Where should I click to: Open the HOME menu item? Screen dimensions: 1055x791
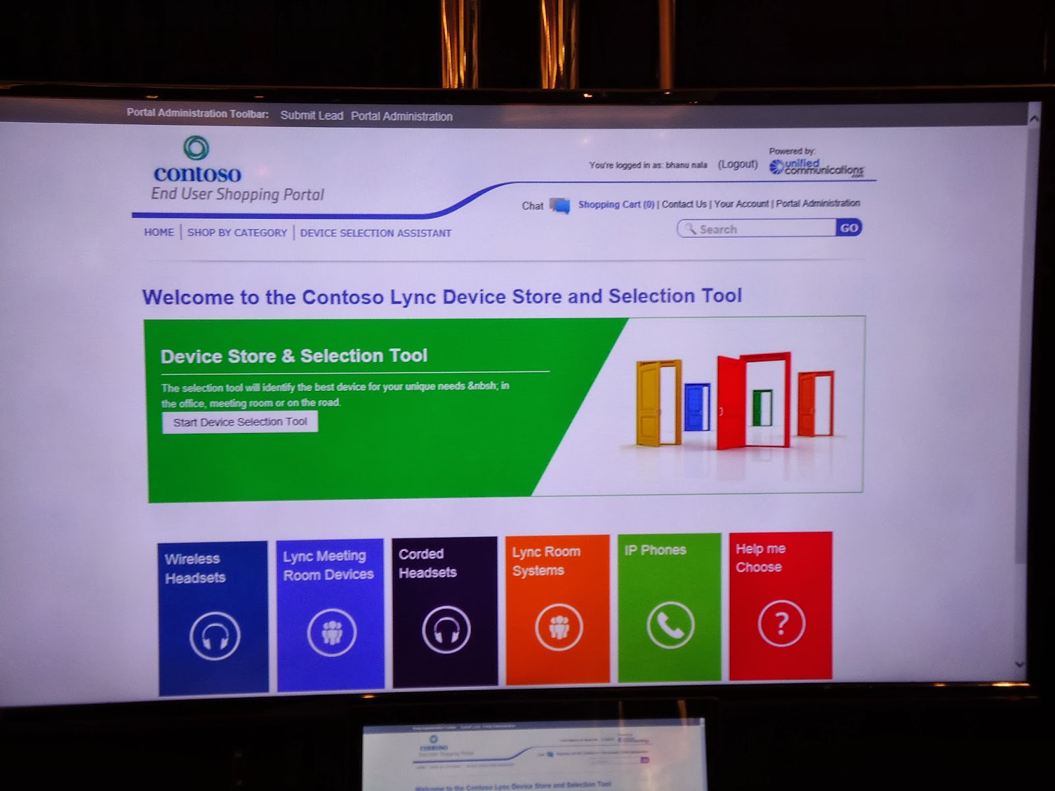[x=159, y=232]
